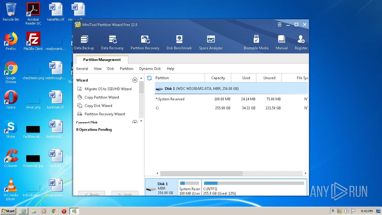Screen dimensions: 382x215
Task: Select the C: partition row
Action: (x=231, y=108)
